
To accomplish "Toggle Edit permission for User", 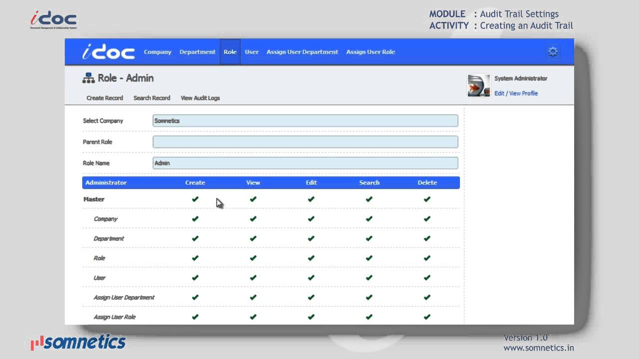I will pos(311,277).
